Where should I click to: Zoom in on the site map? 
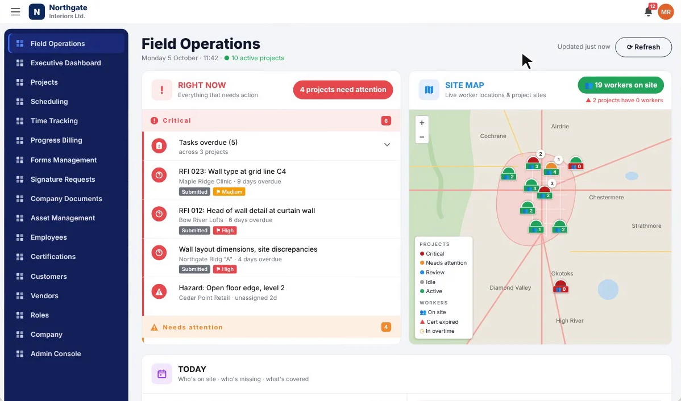tap(422, 123)
